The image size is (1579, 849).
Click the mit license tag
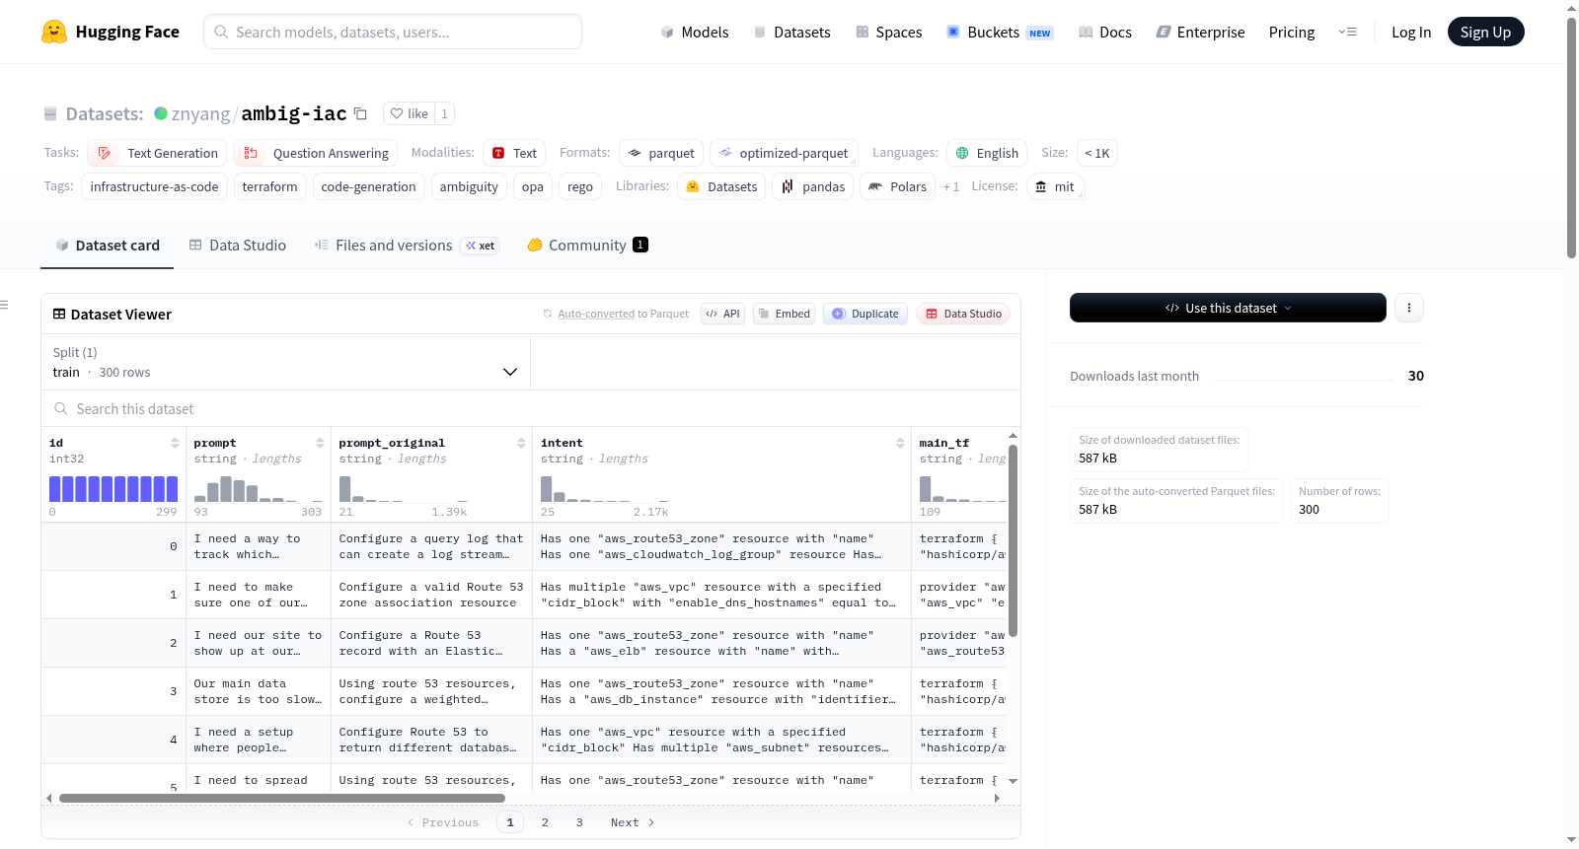(x=1055, y=186)
